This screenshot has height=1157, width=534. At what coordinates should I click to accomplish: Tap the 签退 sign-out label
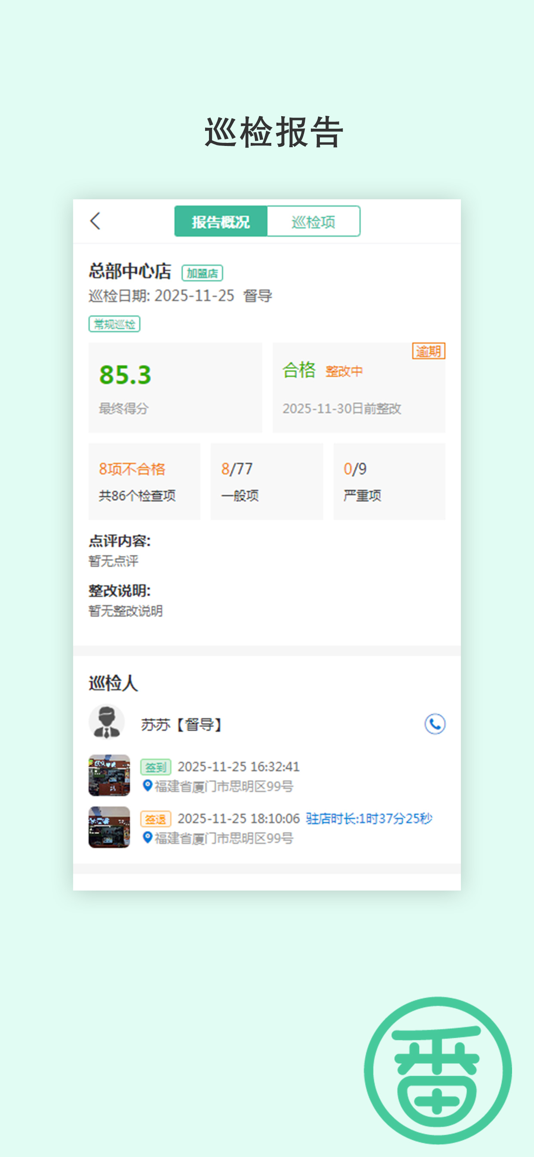tap(156, 819)
